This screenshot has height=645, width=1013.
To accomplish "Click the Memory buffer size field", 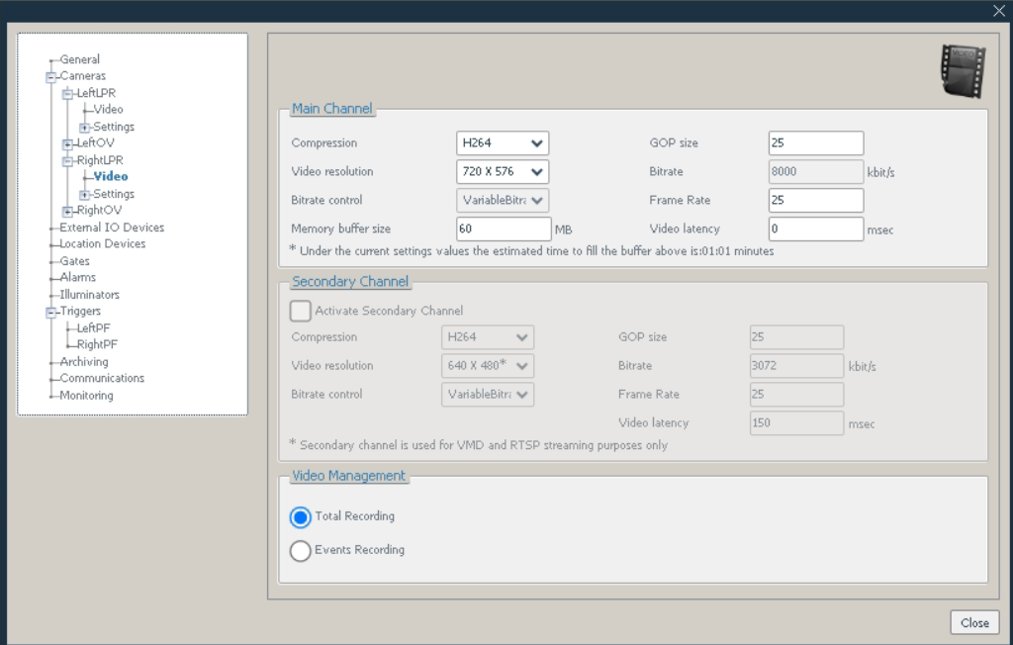I will (x=502, y=229).
